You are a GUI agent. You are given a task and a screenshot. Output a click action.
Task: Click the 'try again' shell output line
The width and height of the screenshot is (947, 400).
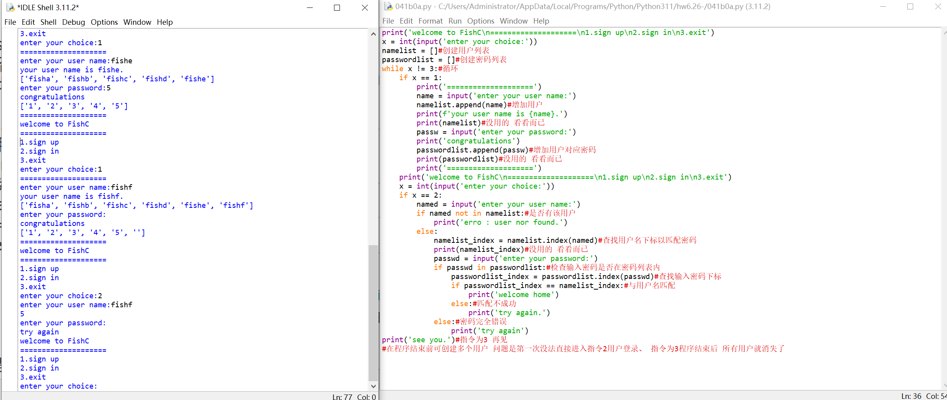[39, 332]
